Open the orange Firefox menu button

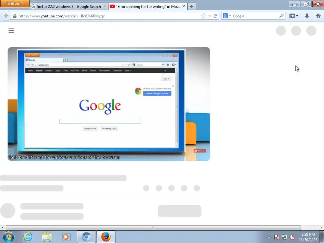[15, 3]
